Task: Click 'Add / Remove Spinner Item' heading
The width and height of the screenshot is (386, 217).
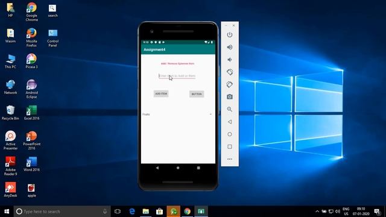Action: click(177, 63)
